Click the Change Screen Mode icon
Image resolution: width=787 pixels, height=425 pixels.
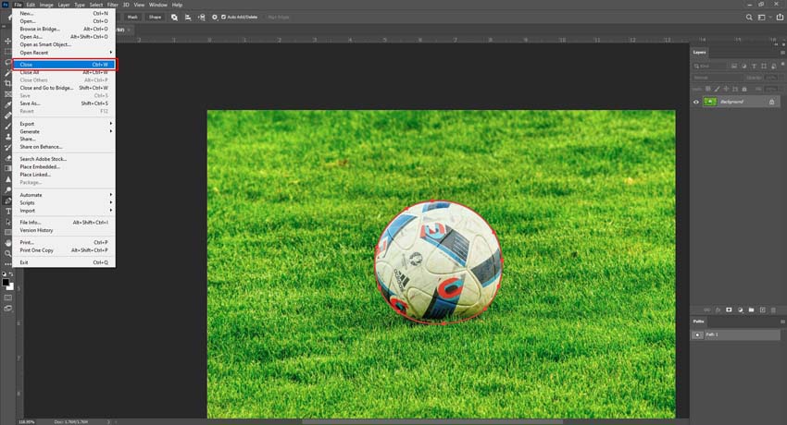7,309
